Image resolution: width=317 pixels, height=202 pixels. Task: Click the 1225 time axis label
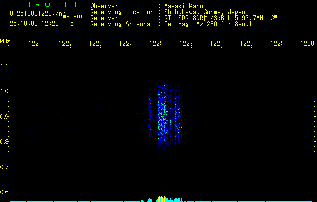coord(155,44)
